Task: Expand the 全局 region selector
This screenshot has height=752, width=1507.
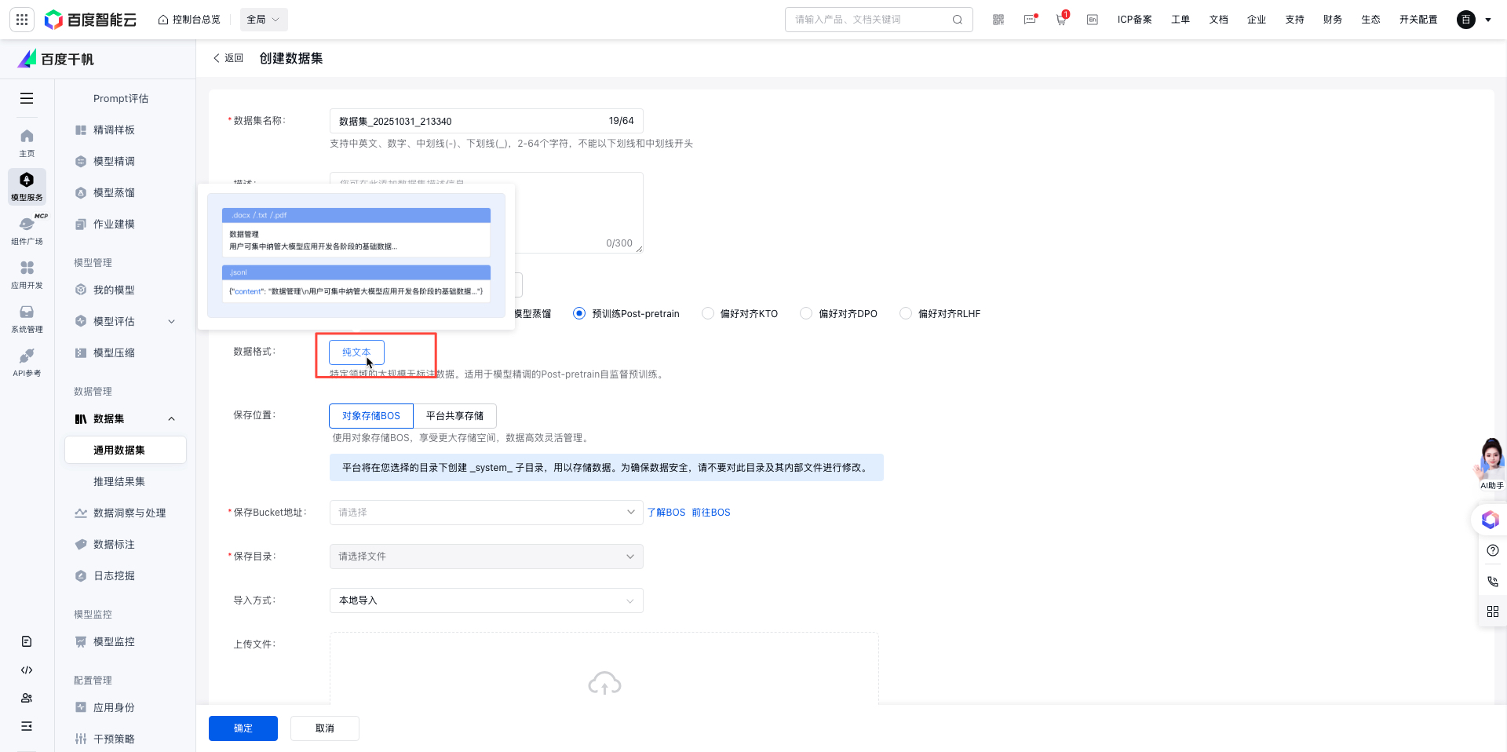Action: click(x=263, y=20)
